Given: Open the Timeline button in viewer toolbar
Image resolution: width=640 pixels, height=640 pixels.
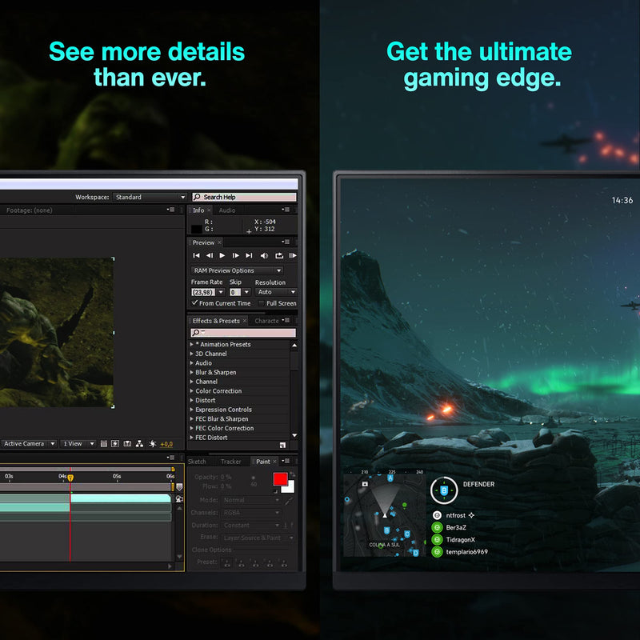Looking at the screenshot, I should pyautogui.click(x=127, y=444).
